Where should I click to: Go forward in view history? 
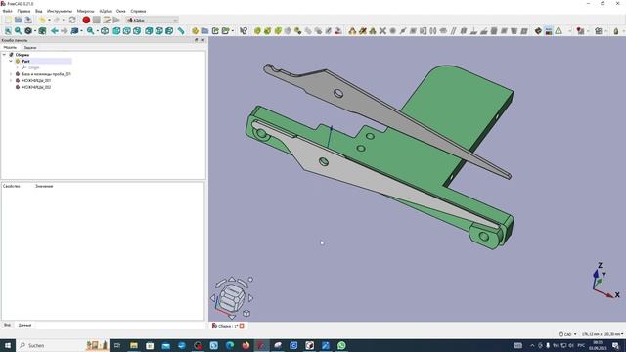tap(65, 31)
